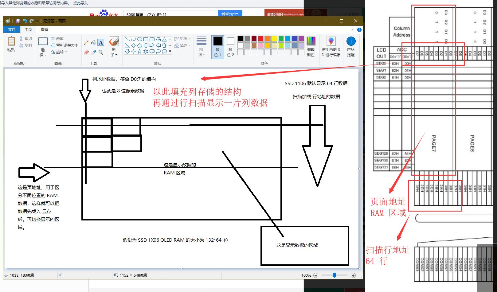
Task: Switch to the View (查看) tab
Action: coord(45,29)
